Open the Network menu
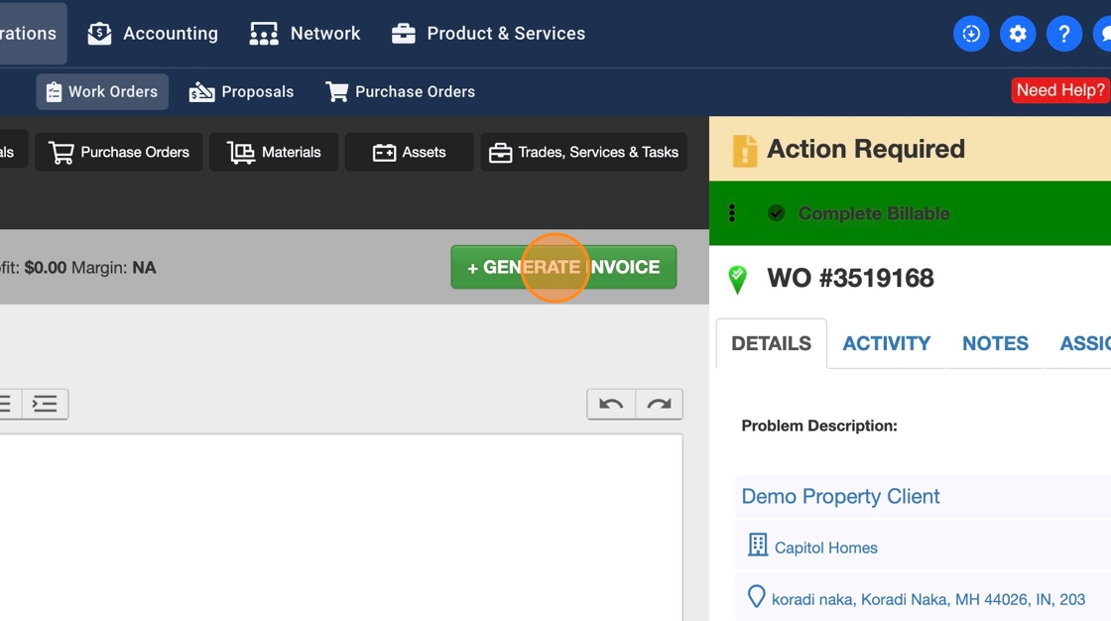The height and width of the screenshot is (621, 1111). [x=305, y=34]
